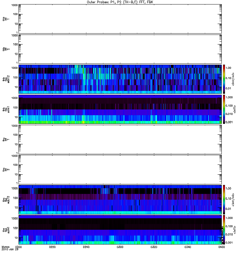This screenshot has height=256, width=240.
Task: Click the 'thb fbk edc12' y-axis title
Action: [6, 79]
